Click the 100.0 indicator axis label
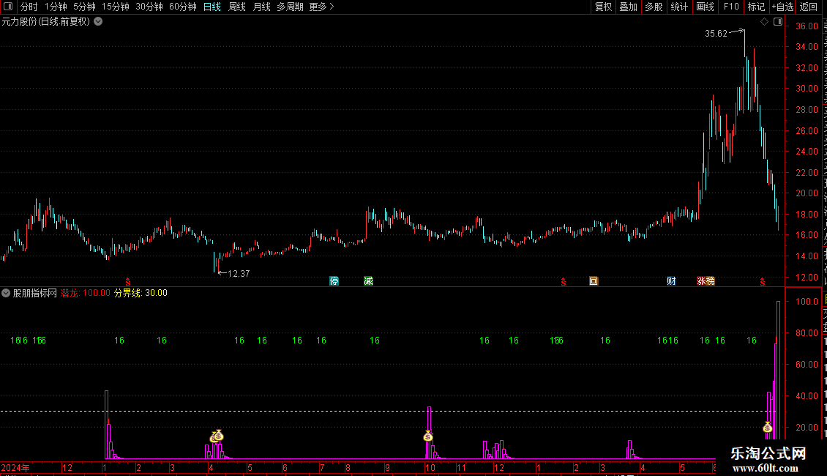Screen dimensions: 827x476 click(807, 301)
